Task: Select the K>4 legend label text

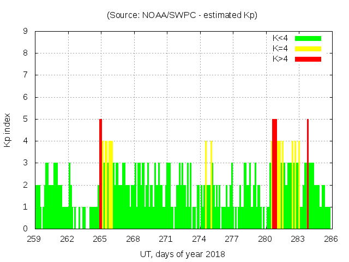Action: click(x=280, y=59)
